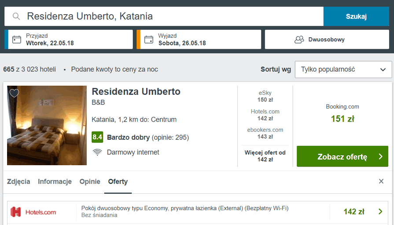Switch to the Zdjęcia tab
Viewport: 394px width, 225px height.
(18, 181)
